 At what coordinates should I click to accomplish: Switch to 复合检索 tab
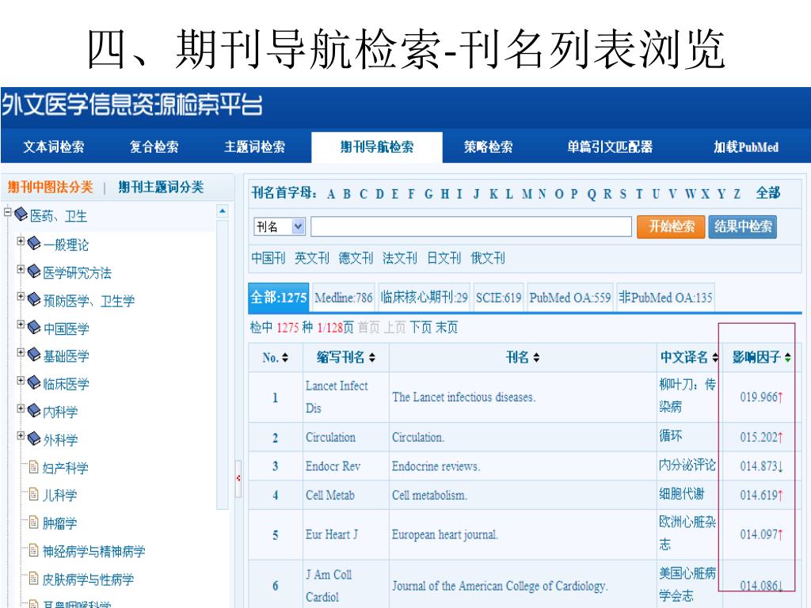coord(154,146)
